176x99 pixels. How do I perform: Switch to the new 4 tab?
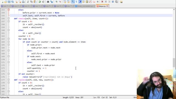coord(27,6)
